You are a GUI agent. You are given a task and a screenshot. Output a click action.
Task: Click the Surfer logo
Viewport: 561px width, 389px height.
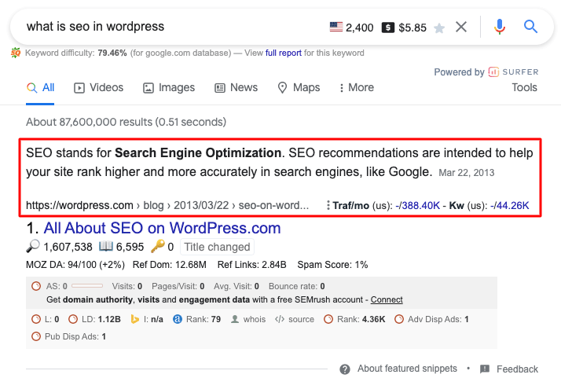pos(513,72)
